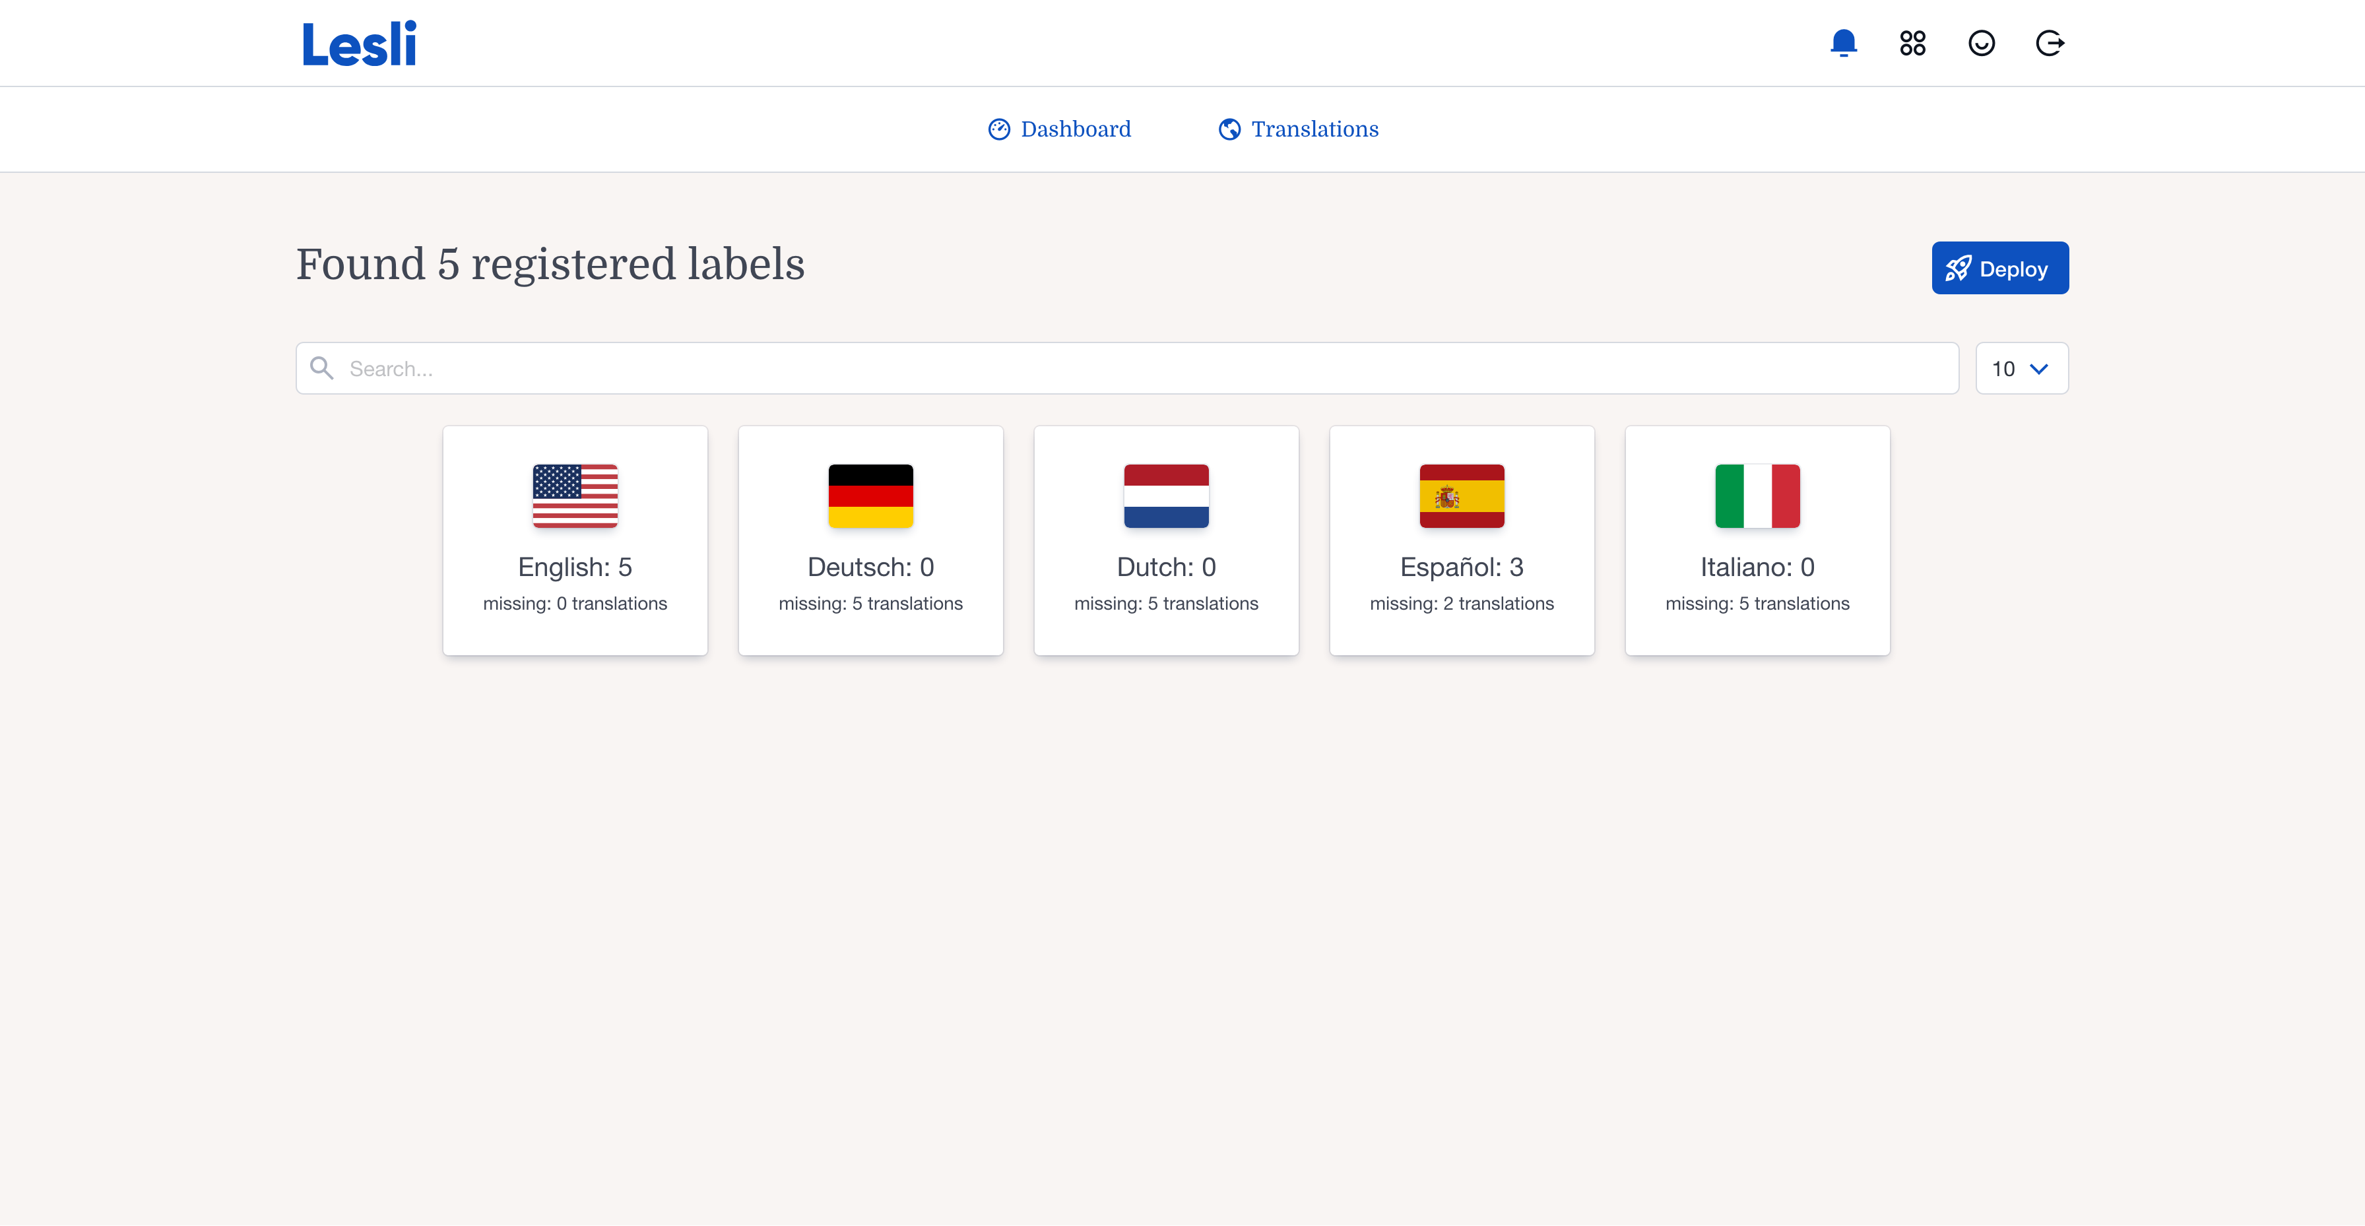Open the apps grid menu
This screenshot has width=2365, height=1226.
tap(1912, 43)
